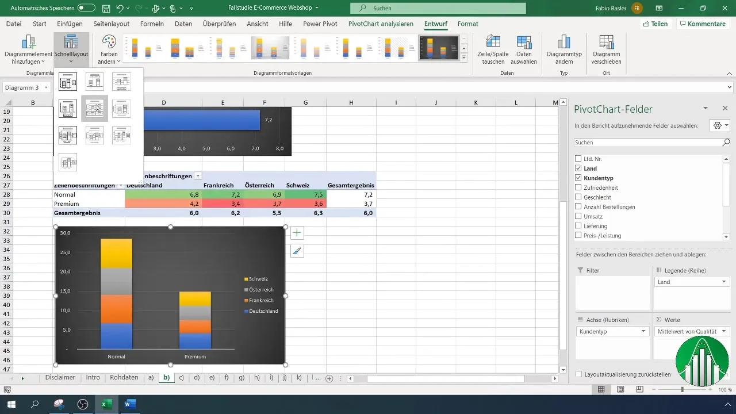Open the Land legend field dropdown

click(723, 282)
